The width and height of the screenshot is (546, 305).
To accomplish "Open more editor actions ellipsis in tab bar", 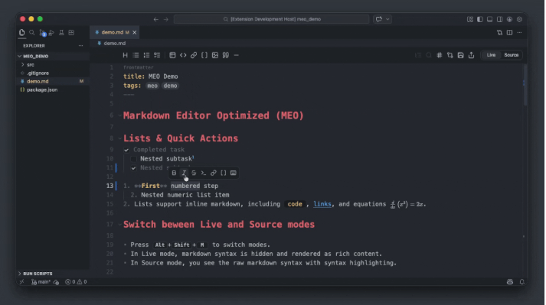I will click(519, 32).
